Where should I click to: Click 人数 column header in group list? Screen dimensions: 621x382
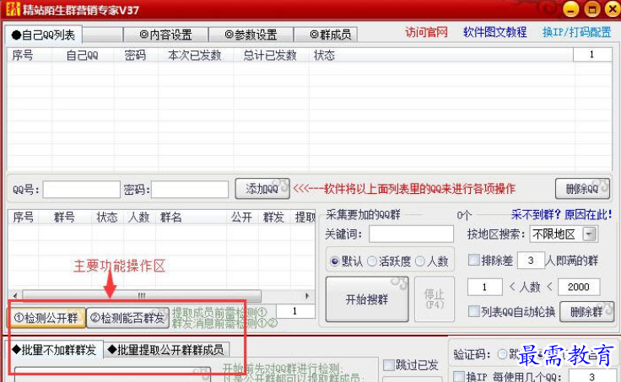pyautogui.click(x=138, y=217)
